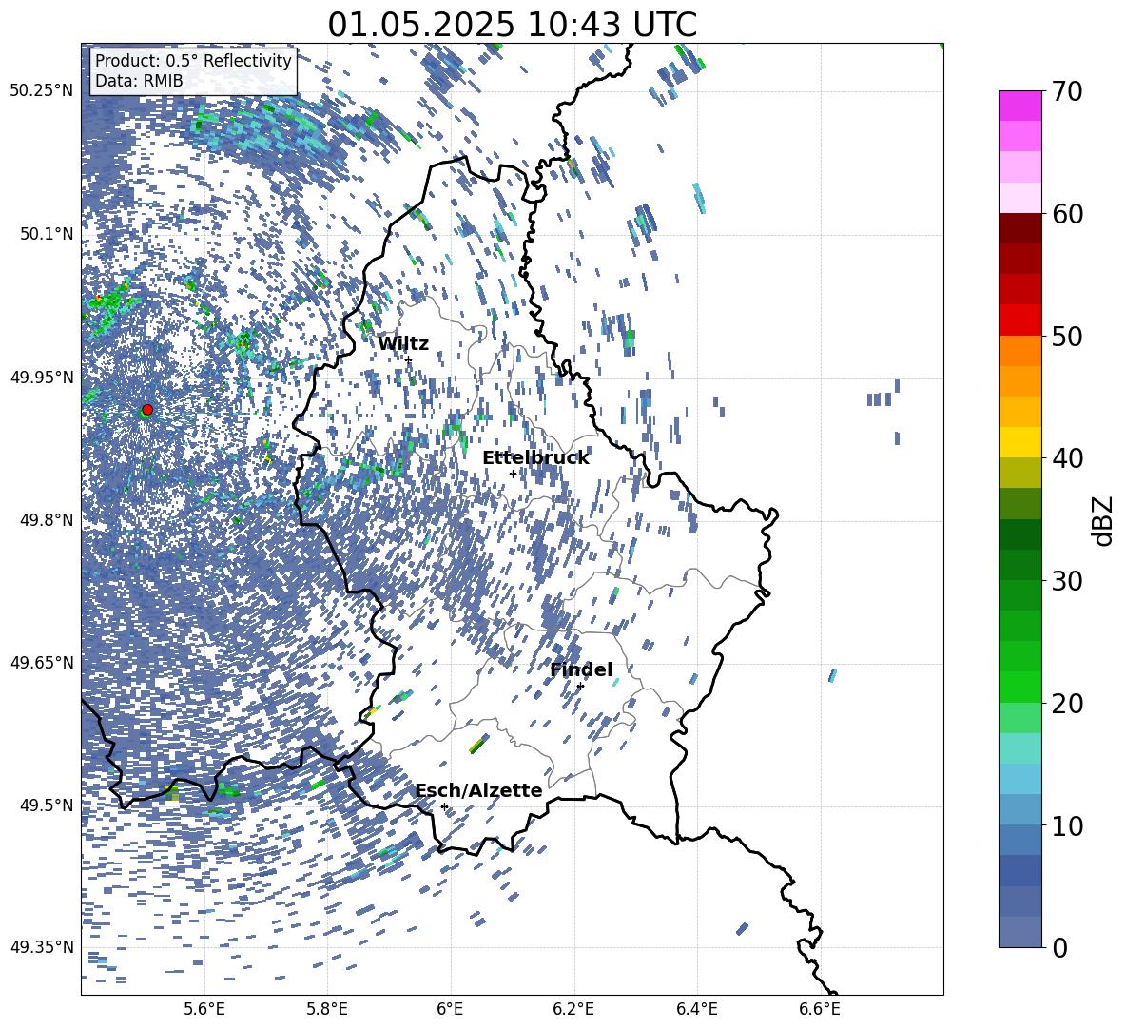Screen dimensions: 1126x1028
Task: Click the 20 tick on colorbar
Action: point(1066,704)
